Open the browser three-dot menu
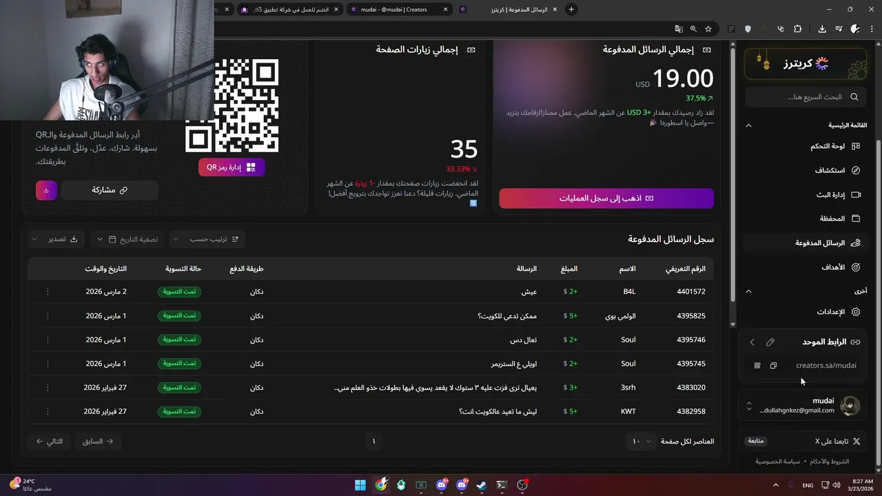Image resolution: width=882 pixels, height=496 pixels. pos(870,29)
